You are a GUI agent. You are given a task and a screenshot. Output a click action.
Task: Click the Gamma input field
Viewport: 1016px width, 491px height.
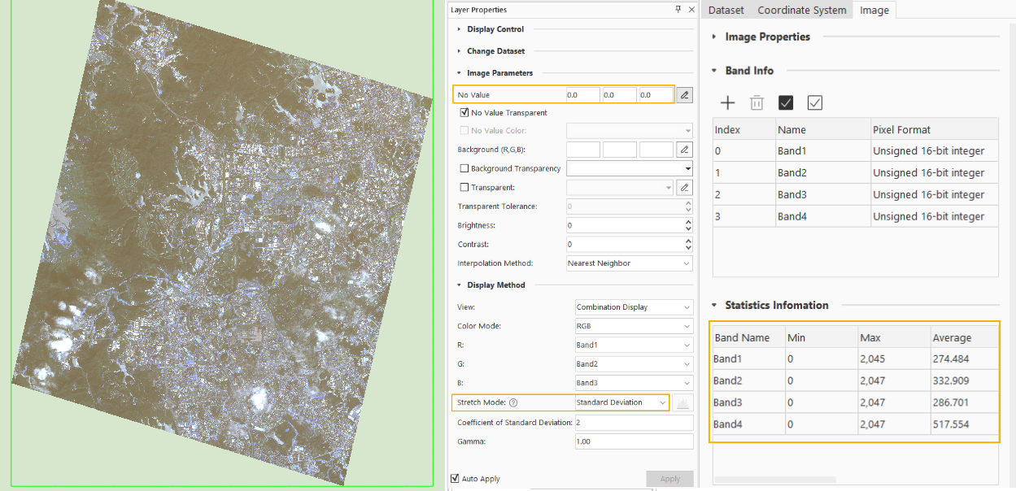(x=633, y=441)
